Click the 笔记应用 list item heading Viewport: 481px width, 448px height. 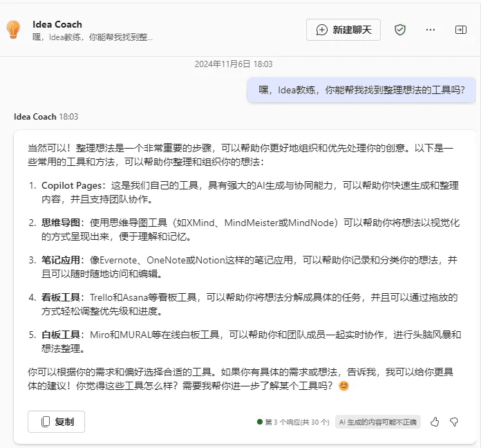coord(61,260)
